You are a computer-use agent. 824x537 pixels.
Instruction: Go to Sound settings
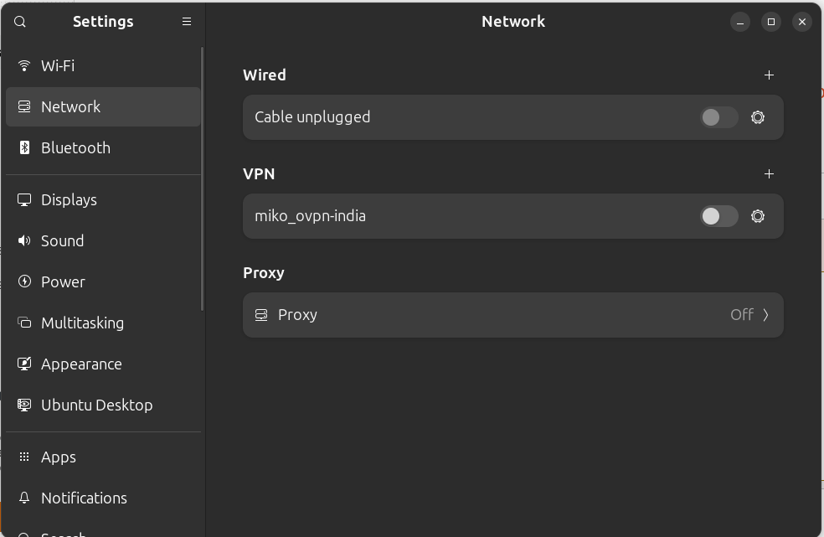coord(63,241)
